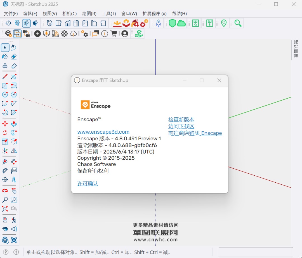
Task: Select the Polygon tool
Action: pos(14,95)
